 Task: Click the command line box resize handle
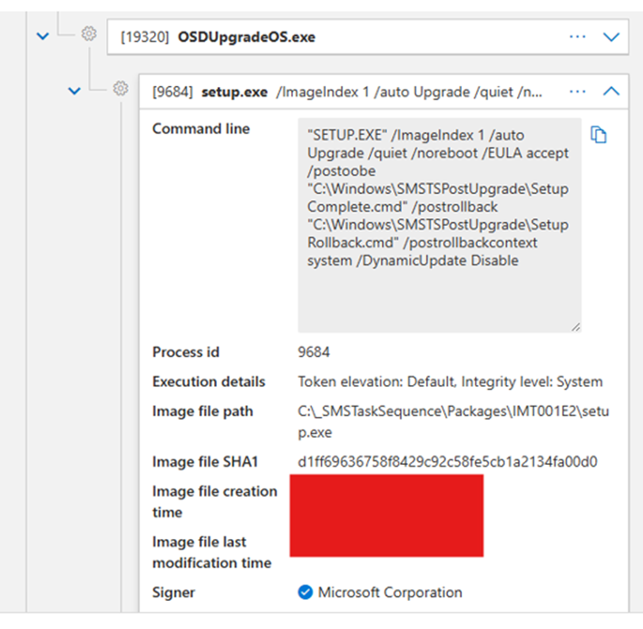[x=575, y=326]
